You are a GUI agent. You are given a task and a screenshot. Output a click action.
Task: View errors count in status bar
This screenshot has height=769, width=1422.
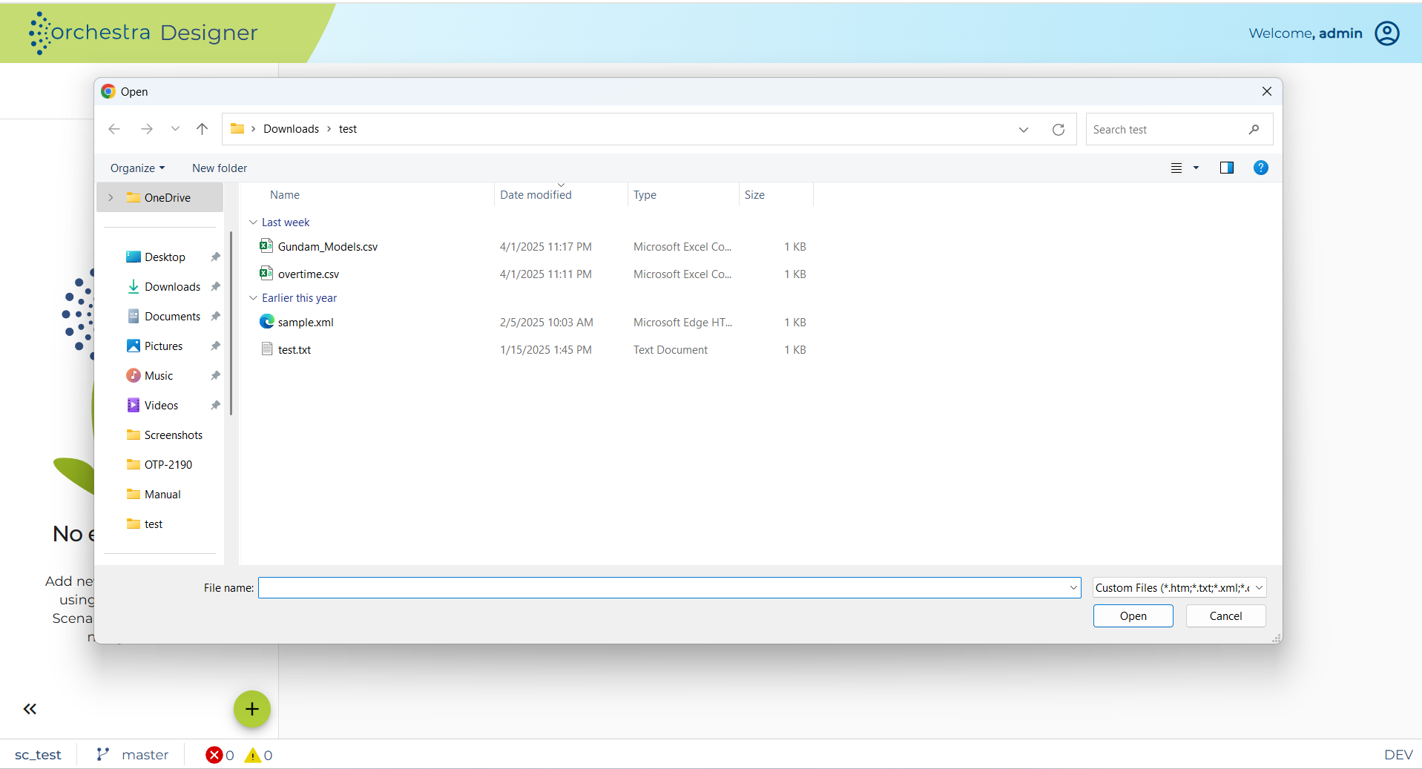pyautogui.click(x=220, y=755)
